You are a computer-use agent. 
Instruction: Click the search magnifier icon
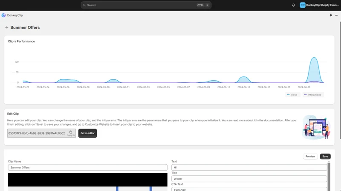tap(84, 5)
